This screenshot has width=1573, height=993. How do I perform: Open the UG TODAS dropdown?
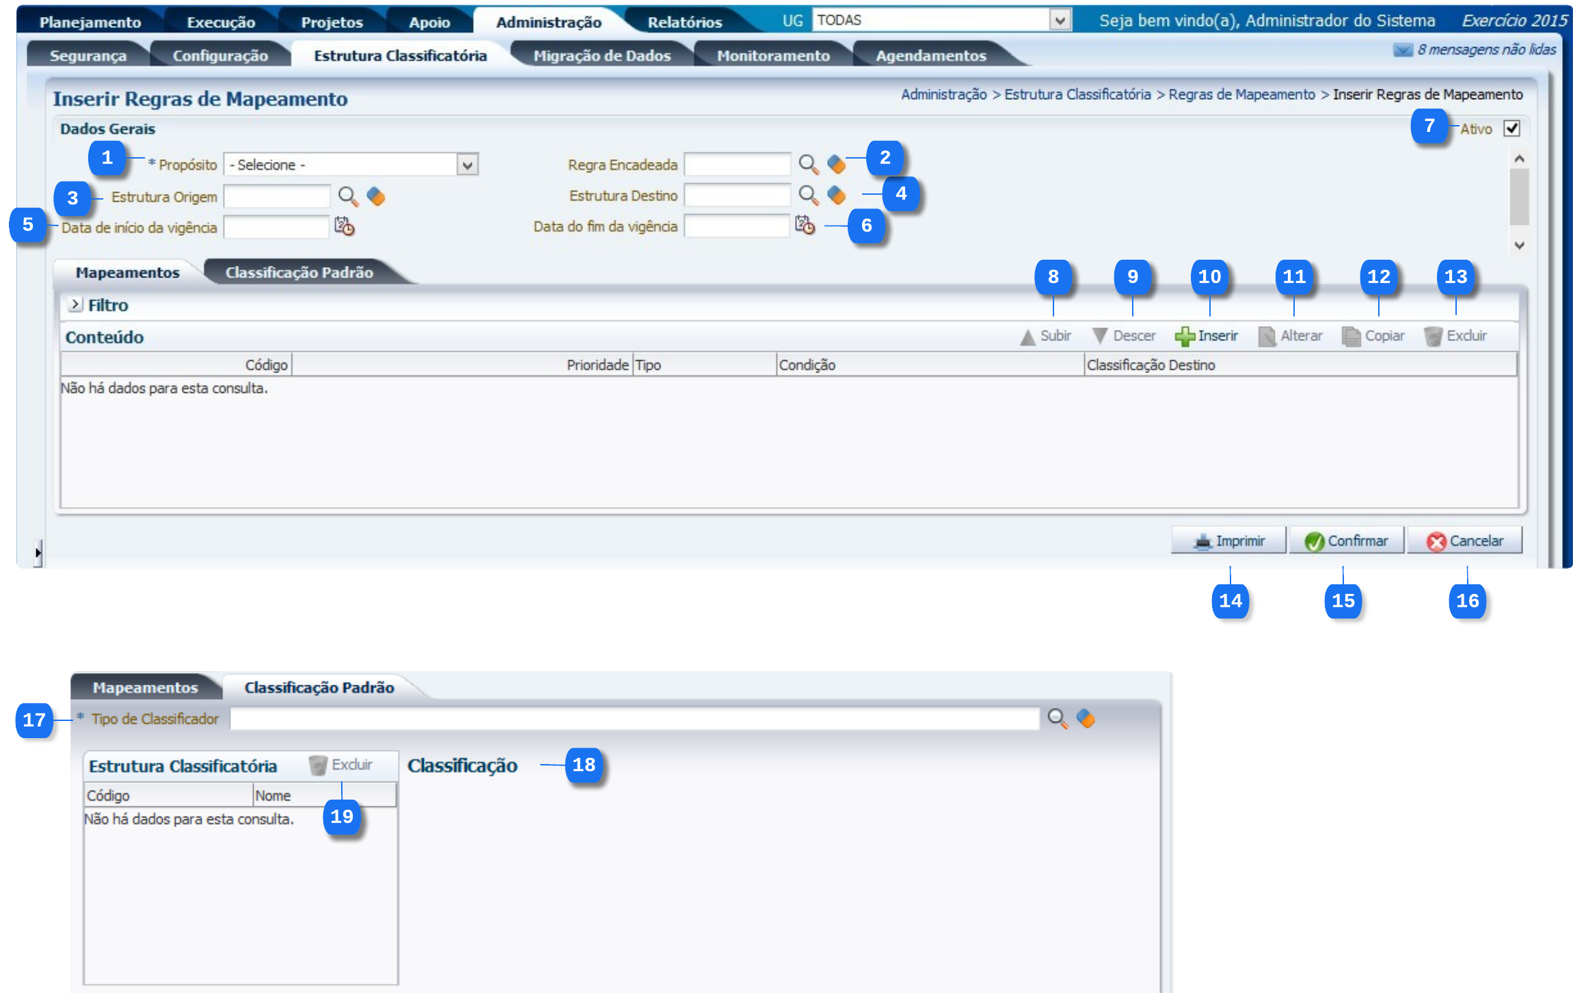tap(1060, 21)
